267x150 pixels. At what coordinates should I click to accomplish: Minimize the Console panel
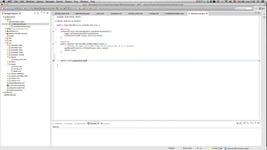click(255, 123)
